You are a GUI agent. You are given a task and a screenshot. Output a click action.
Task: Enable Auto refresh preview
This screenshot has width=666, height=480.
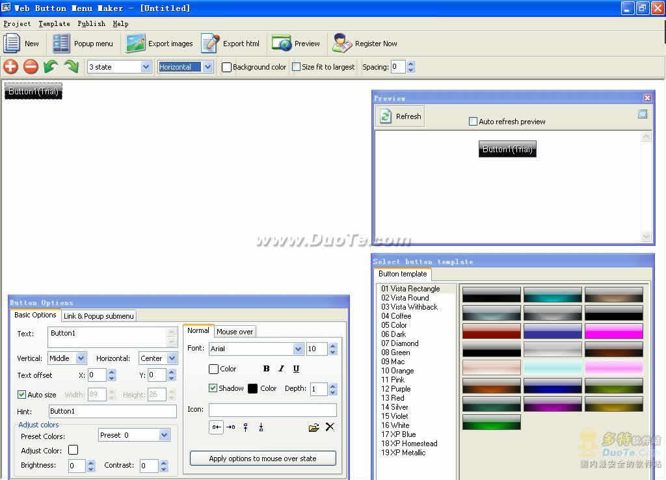pos(473,121)
